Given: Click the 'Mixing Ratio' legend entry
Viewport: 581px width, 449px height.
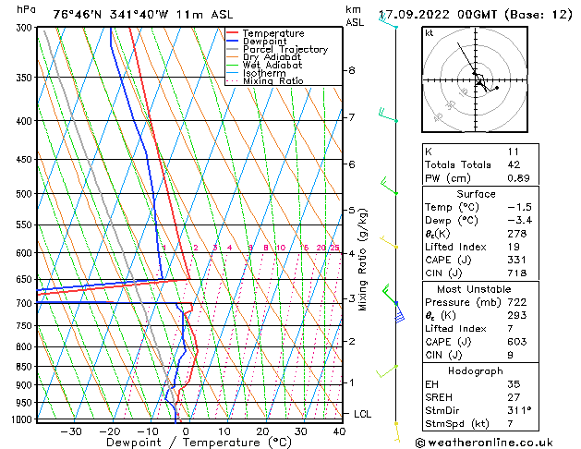Looking at the screenshot, I should tap(273, 80).
